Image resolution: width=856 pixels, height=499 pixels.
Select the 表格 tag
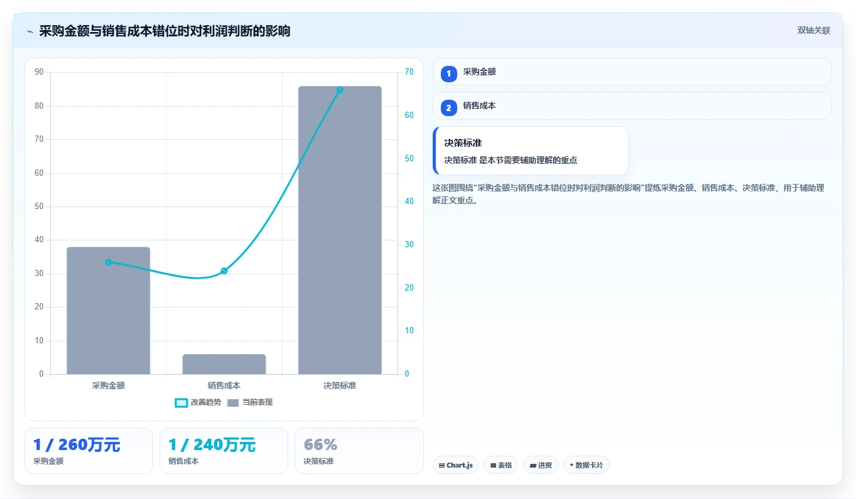pos(501,465)
